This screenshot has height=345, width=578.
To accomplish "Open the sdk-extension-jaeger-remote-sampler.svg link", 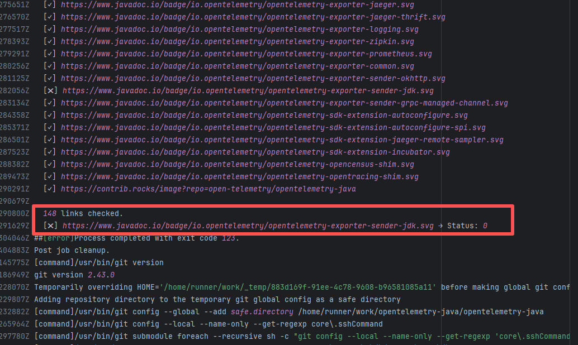I will click(x=282, y=140).
